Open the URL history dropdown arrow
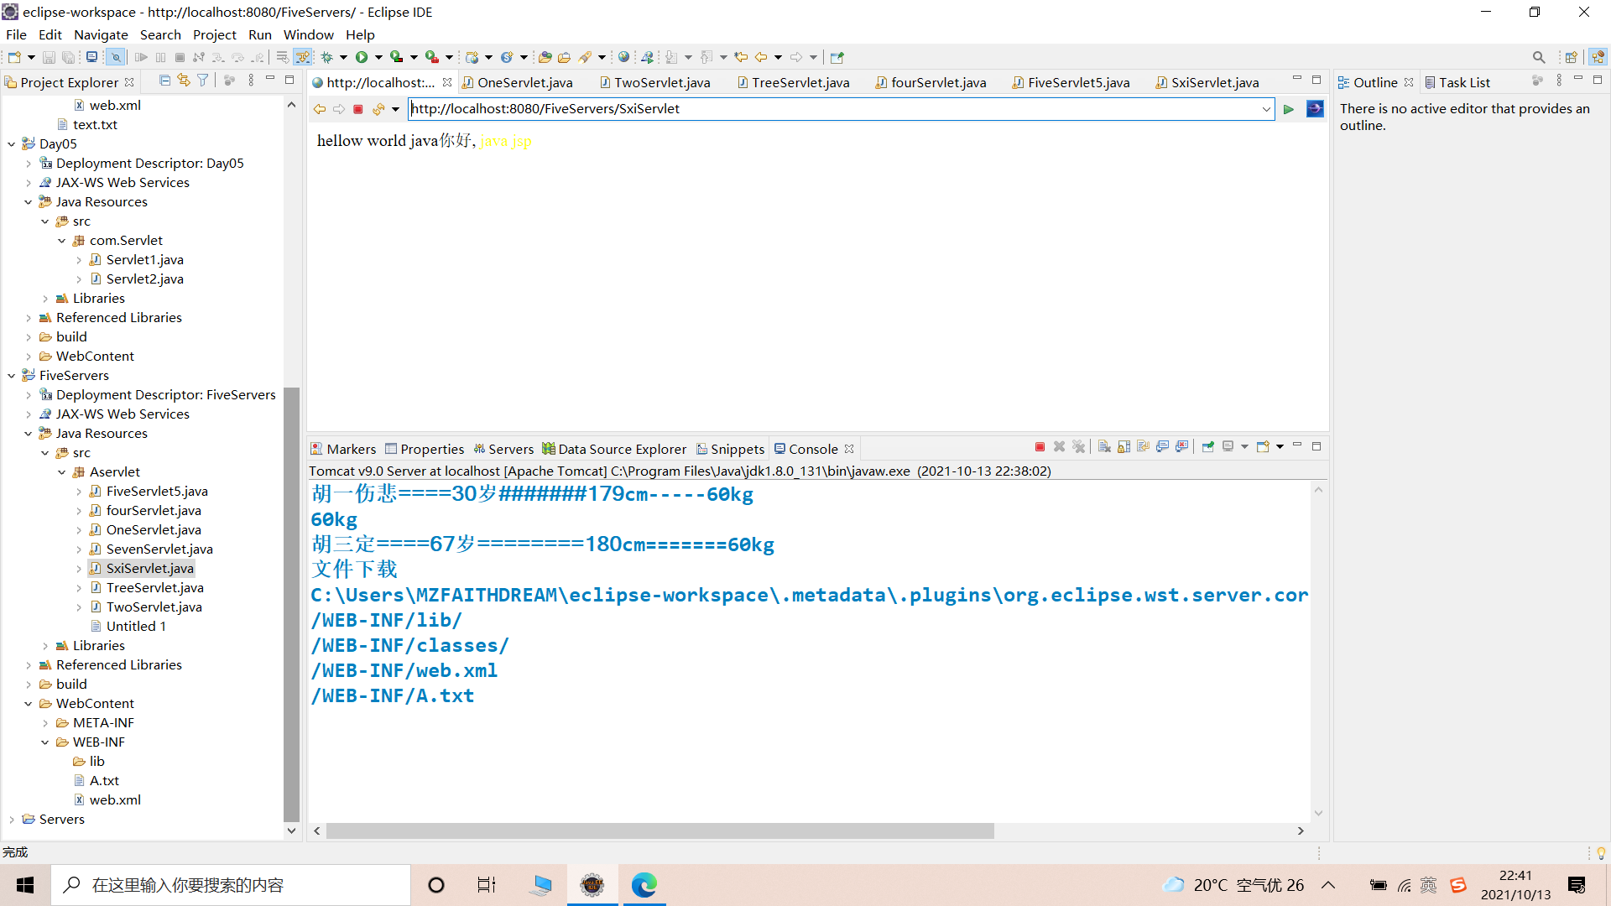This screenshot has height=906, width=1611. [x=1266, y=109]
